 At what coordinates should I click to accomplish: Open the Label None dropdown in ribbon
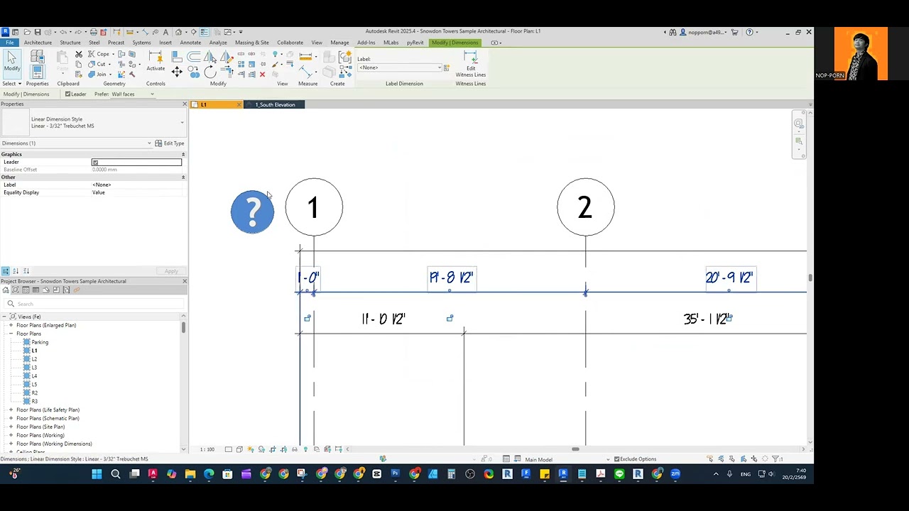(x=400, y=67)
